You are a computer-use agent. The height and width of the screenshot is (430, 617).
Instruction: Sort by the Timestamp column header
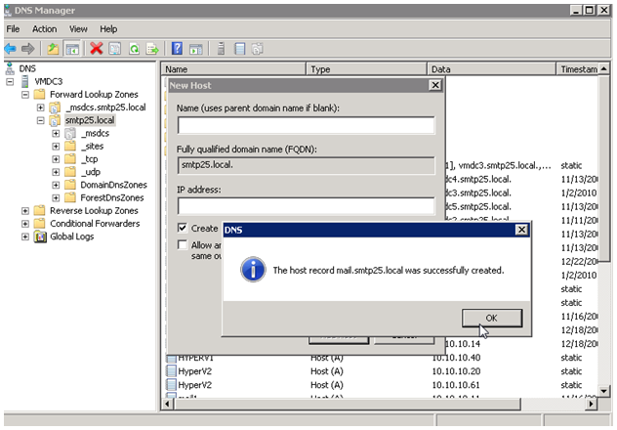coord(578,69)
